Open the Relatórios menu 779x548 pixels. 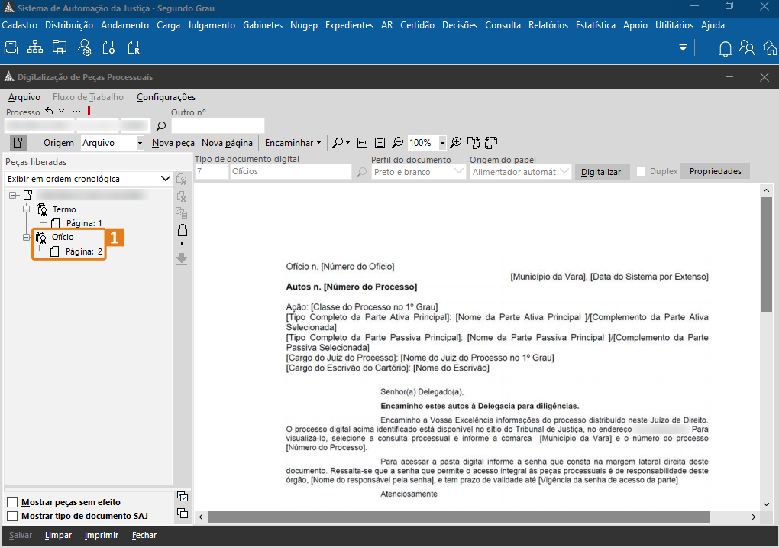[548, 25]
